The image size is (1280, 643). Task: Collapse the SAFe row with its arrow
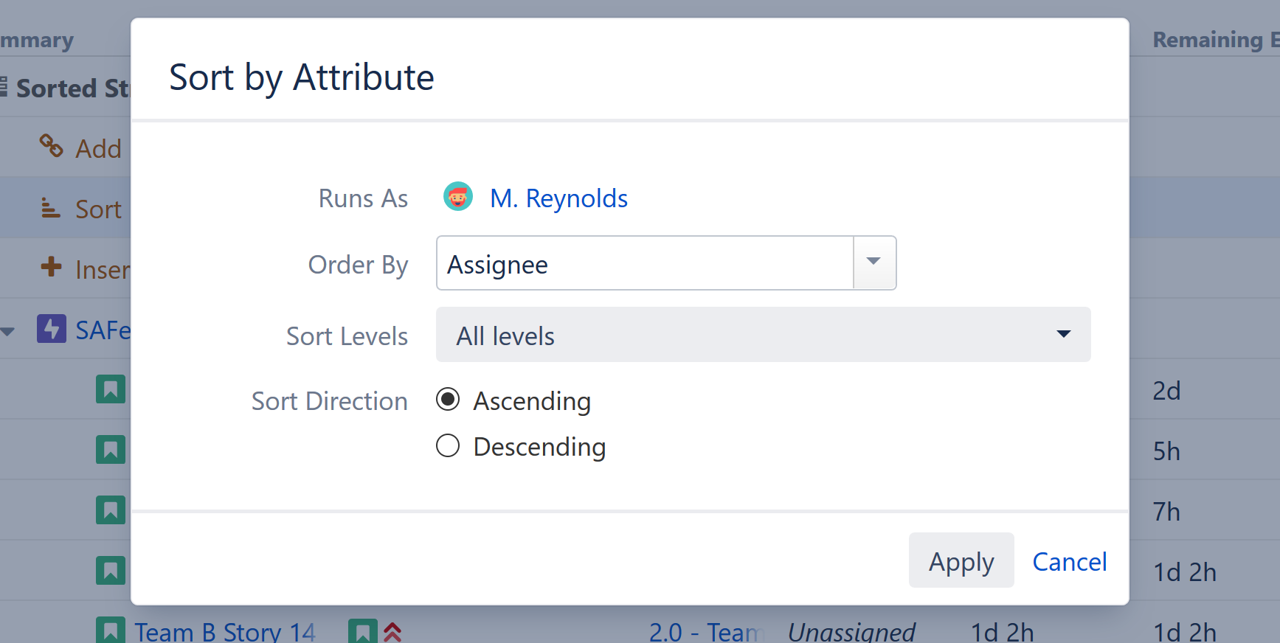click(x=8, y=331)
